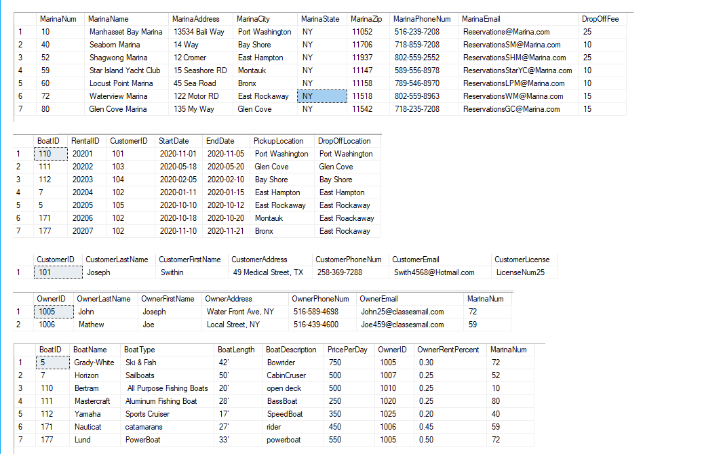721x454 pixels.
Task: Click the Reservations@Marina.com email cell
Action: point(518,32)
